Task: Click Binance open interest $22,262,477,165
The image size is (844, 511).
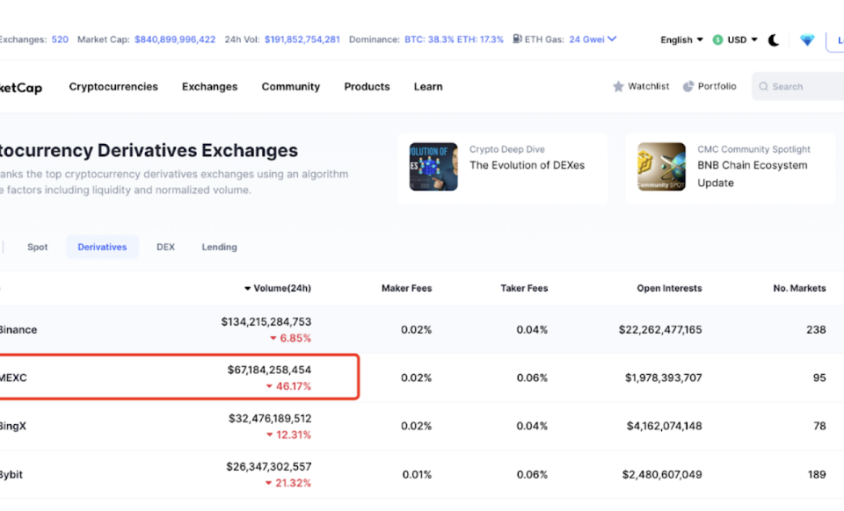Action: 660,329
